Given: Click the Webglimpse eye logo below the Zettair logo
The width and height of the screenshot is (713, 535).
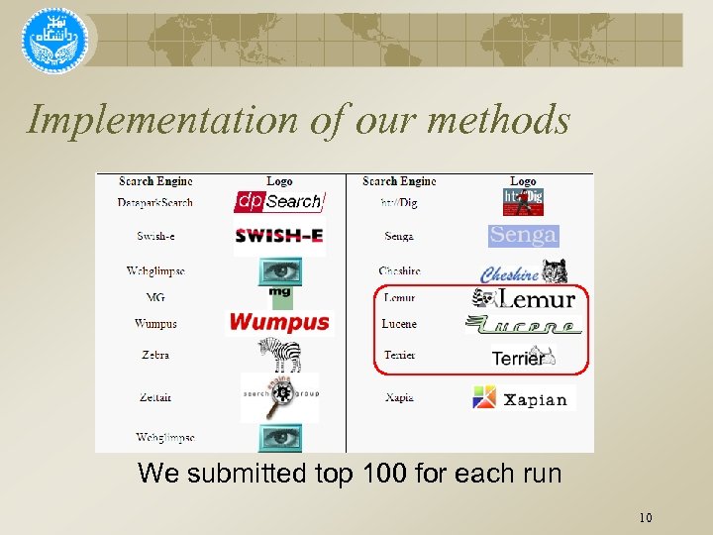Looking at the screenshot, I should click(280, 438).
